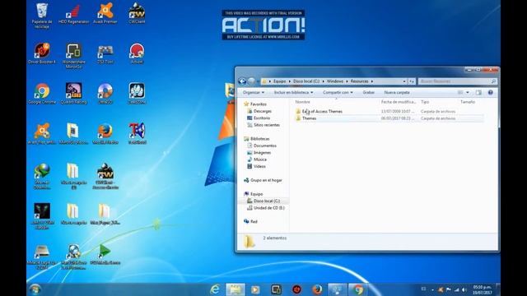Launch Internet Explorer from the taskbar

[215, 289]
